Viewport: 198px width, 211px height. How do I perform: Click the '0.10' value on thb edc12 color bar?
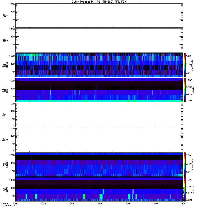[x=188, y=64]
